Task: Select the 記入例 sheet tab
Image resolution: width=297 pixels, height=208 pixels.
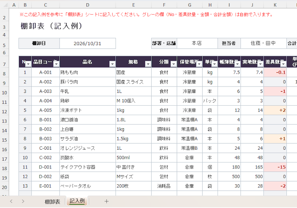Action: pos(77,201)
